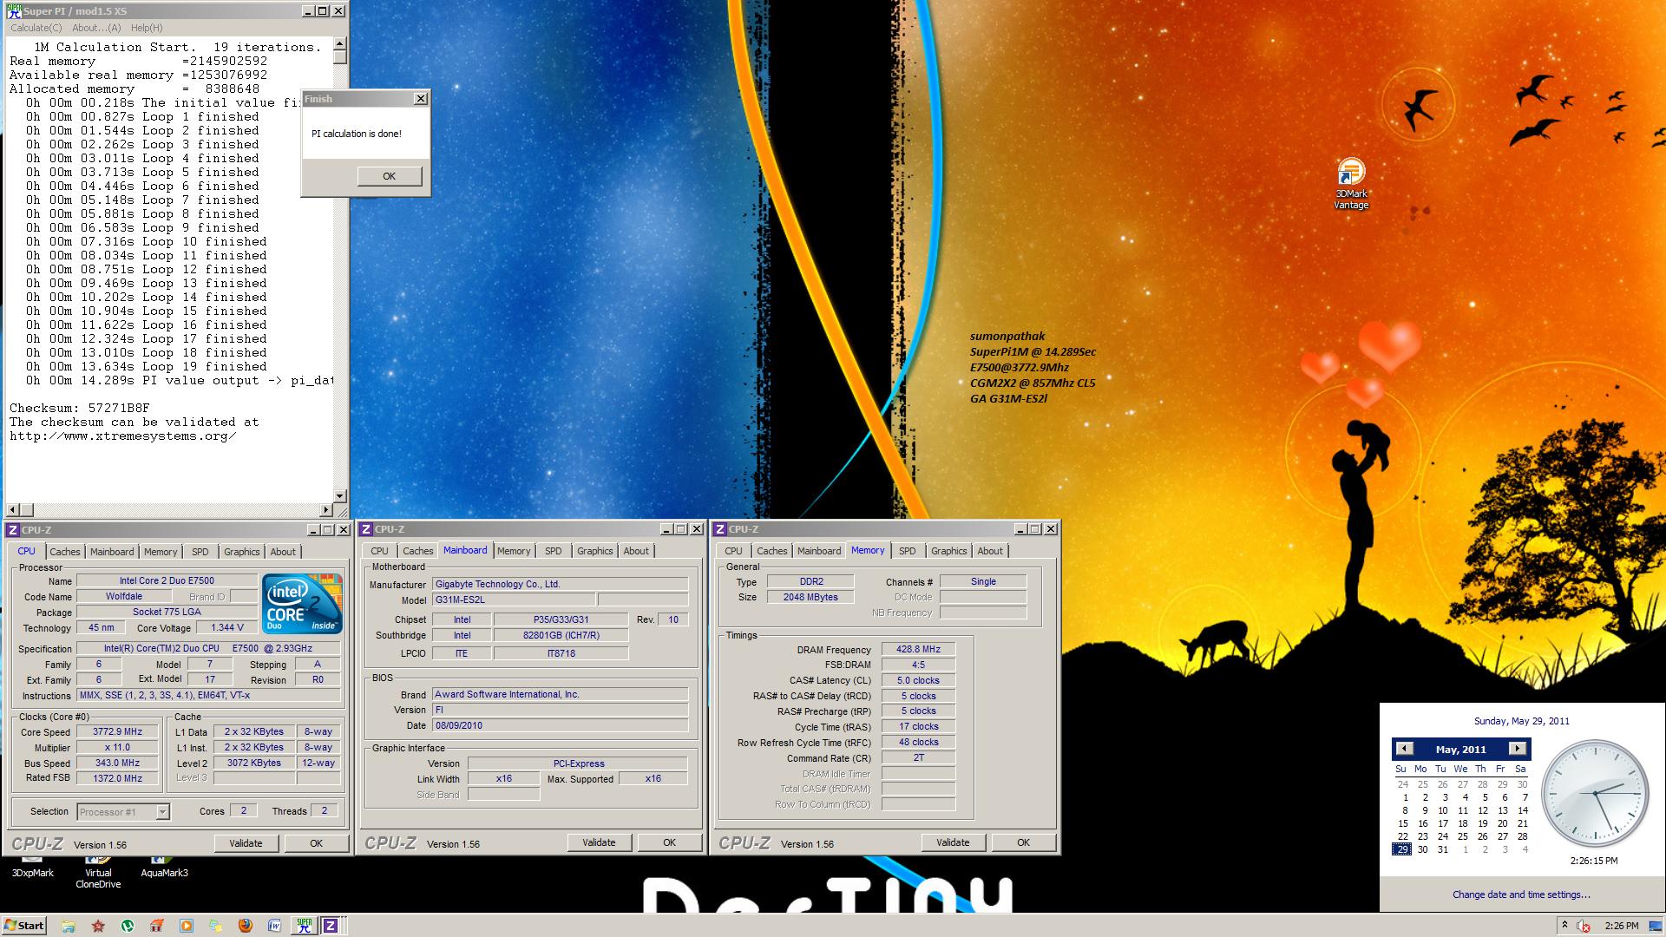
Task: Select CPU tab in middle CPU-Z window
Action: [380, 551]
